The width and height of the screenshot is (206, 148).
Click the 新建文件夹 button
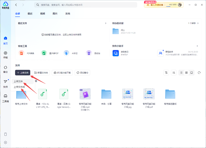click(x=41, y=73)
